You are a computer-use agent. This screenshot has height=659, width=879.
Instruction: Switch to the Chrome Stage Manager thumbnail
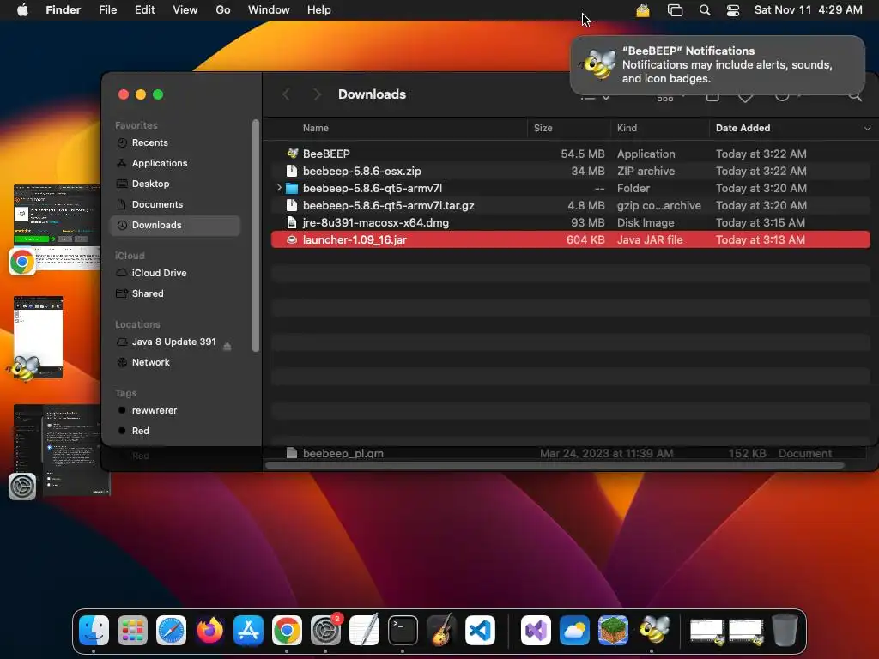56,228
